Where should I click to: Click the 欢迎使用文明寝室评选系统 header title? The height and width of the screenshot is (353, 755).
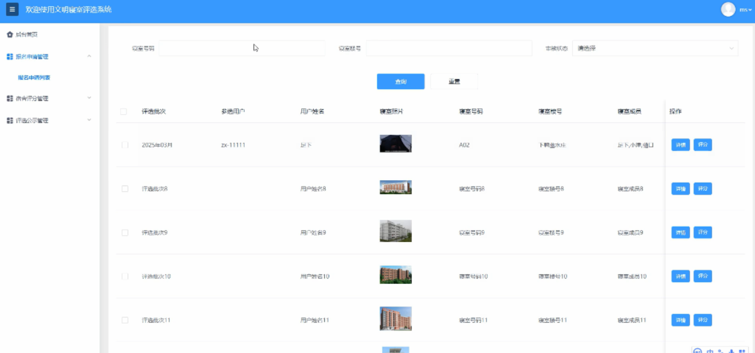(x=69, y=9)
